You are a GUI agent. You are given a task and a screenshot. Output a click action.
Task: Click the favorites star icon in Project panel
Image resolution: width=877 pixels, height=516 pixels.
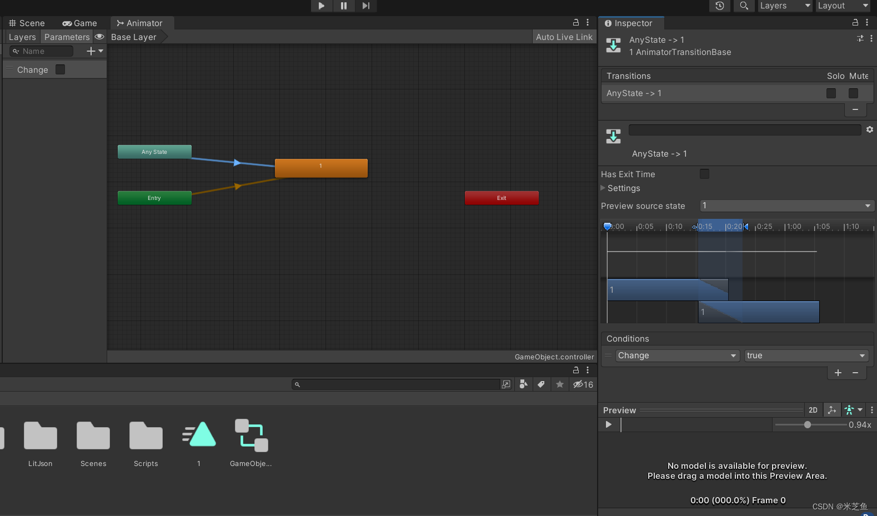(560, 384)
